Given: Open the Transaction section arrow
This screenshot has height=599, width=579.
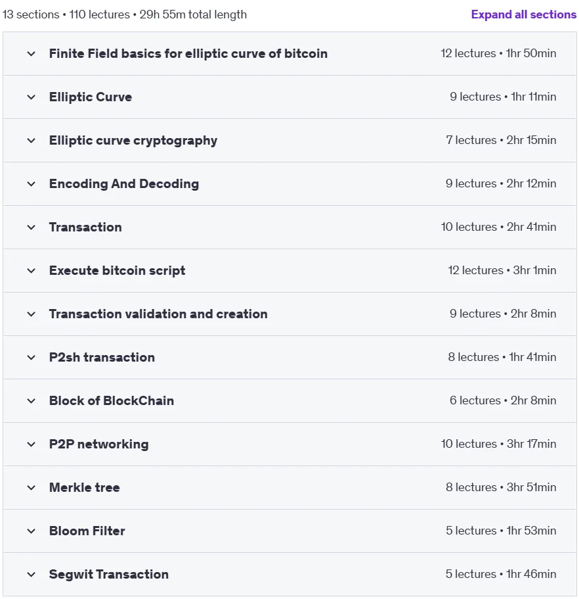Looking at the screenshot, I should pos(32,228).
